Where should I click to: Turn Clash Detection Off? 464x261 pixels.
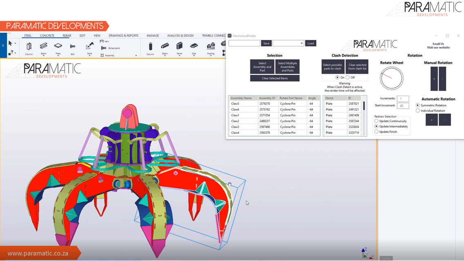pyautogui.click(x=348, y=77)
